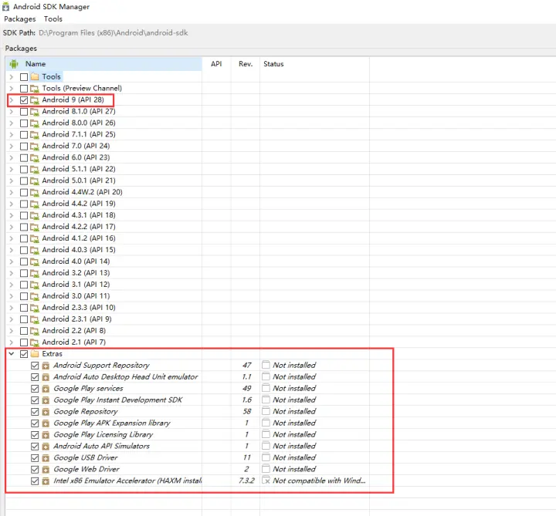Click the Android 3.2 (API 13) folder icon

(x=35, y=273)
